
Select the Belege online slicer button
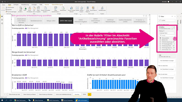[x=51, y=21]
